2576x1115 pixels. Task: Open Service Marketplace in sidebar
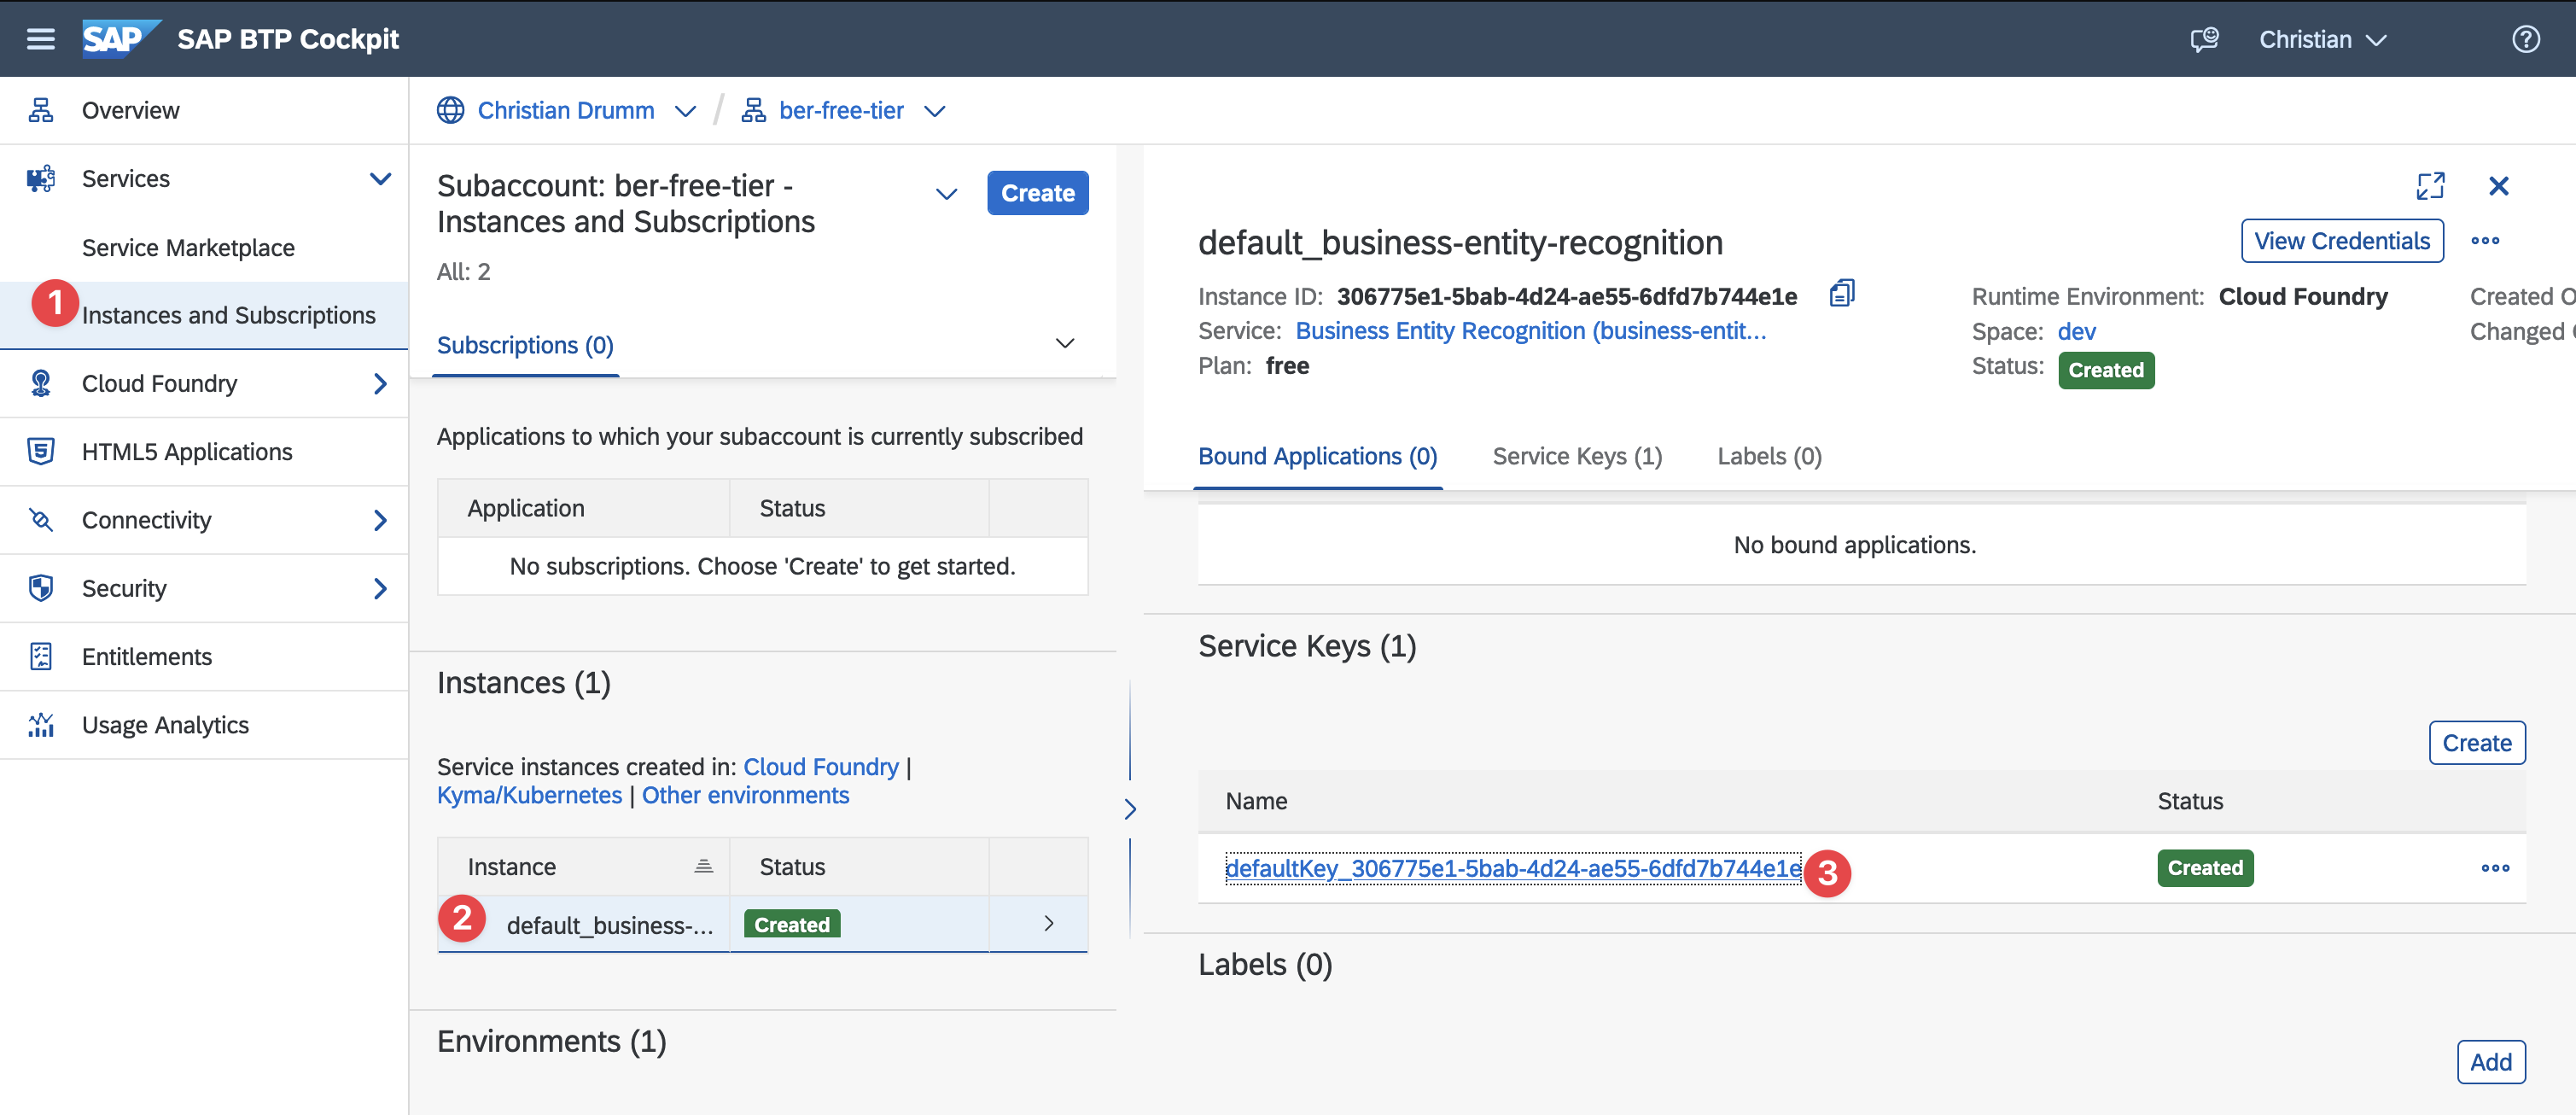tap(188, 247)
